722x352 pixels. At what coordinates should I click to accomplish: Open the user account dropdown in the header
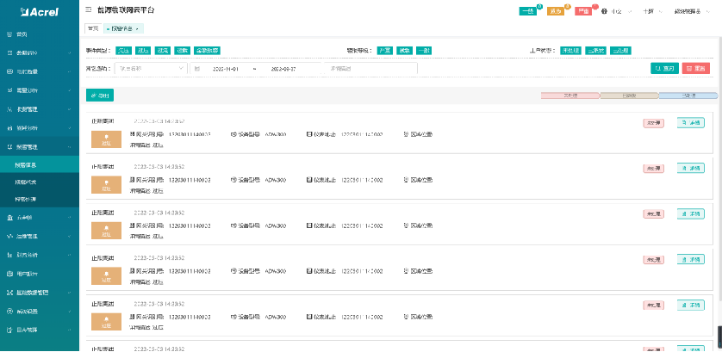point(693,11)
